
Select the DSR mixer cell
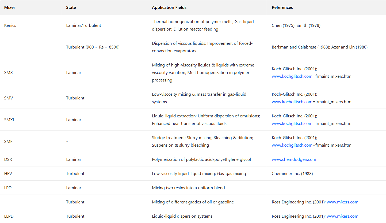pyautogui.click(x=8, y=159)
